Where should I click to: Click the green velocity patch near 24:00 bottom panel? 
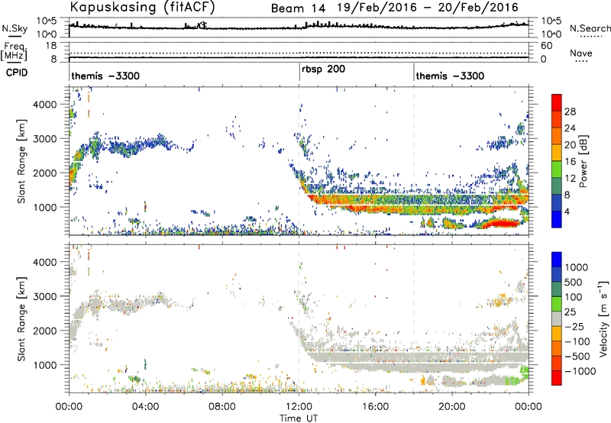[x=525, y=372]
